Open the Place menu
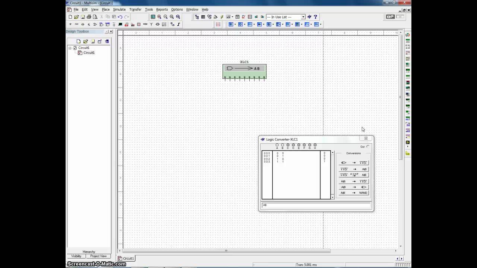The image size is (477, 268). pos(106,9)
